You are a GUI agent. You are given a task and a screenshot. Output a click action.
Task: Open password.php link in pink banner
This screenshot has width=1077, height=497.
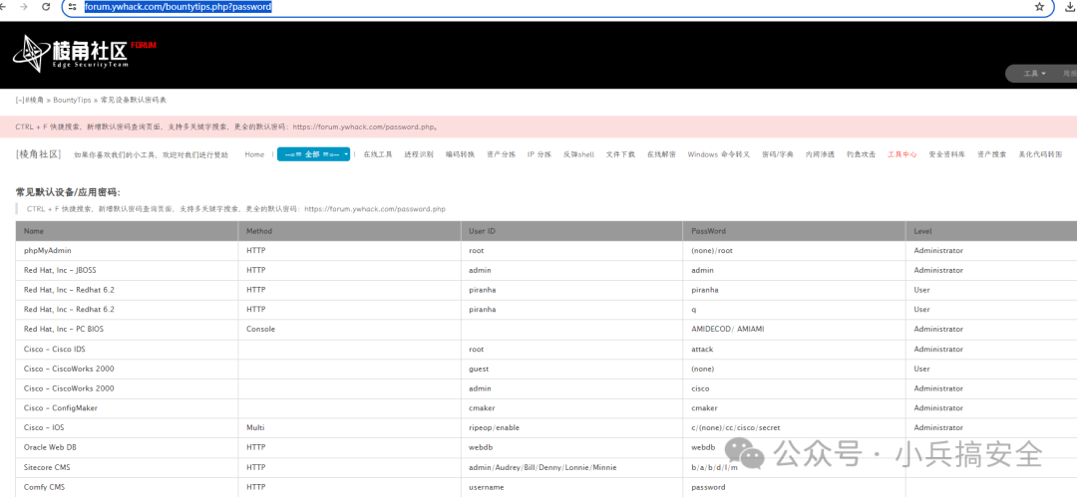(365, 127)
